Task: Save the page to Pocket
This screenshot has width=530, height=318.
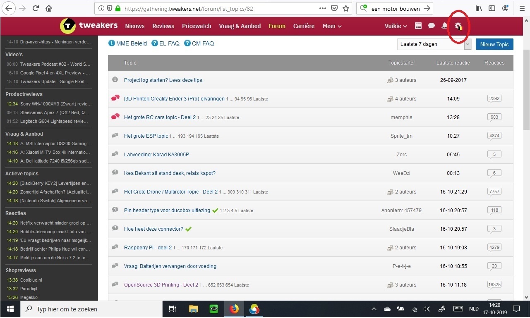Action: [x=334, y=8]
